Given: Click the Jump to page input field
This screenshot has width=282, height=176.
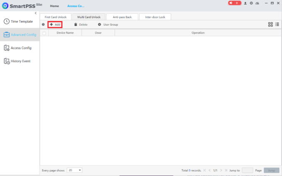Looking at the screenshot, I should (x=247, y=170).
